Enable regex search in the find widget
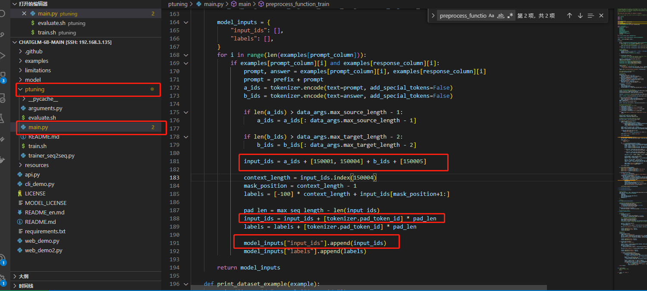This screenshot has height=291, width=647. [511, 15]
